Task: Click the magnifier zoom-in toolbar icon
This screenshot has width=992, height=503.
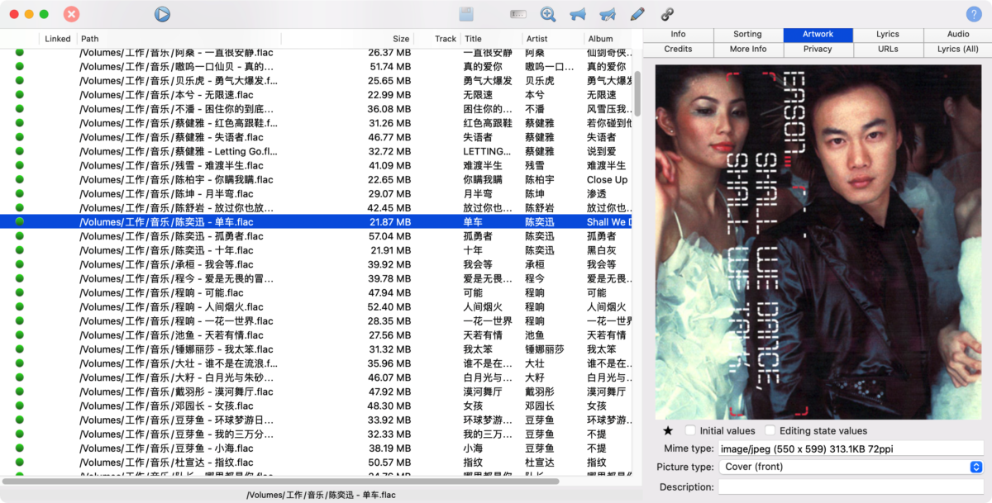Action: click(547, 14)
